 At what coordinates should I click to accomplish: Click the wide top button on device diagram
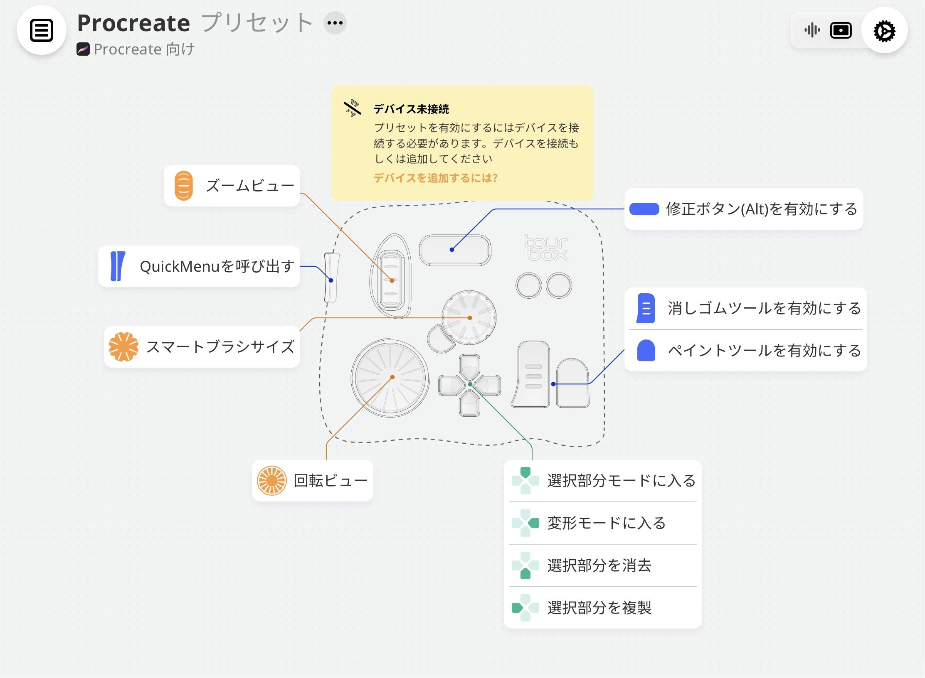455,250
